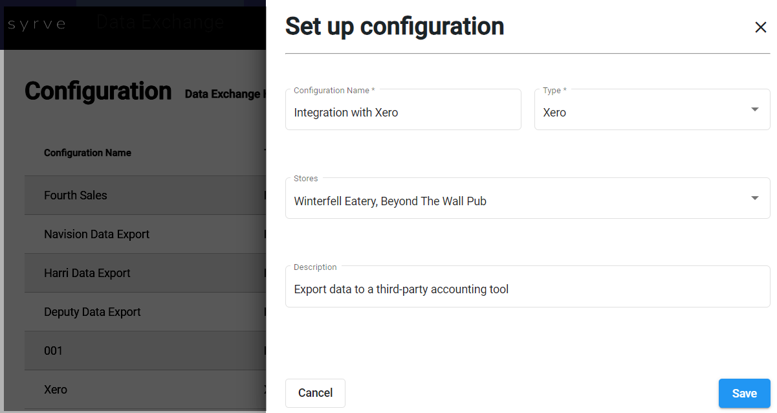This screenshot has width=777, height=413.
Task: Expand the Type dropdown arrow
Action: (x=755, y=109)
